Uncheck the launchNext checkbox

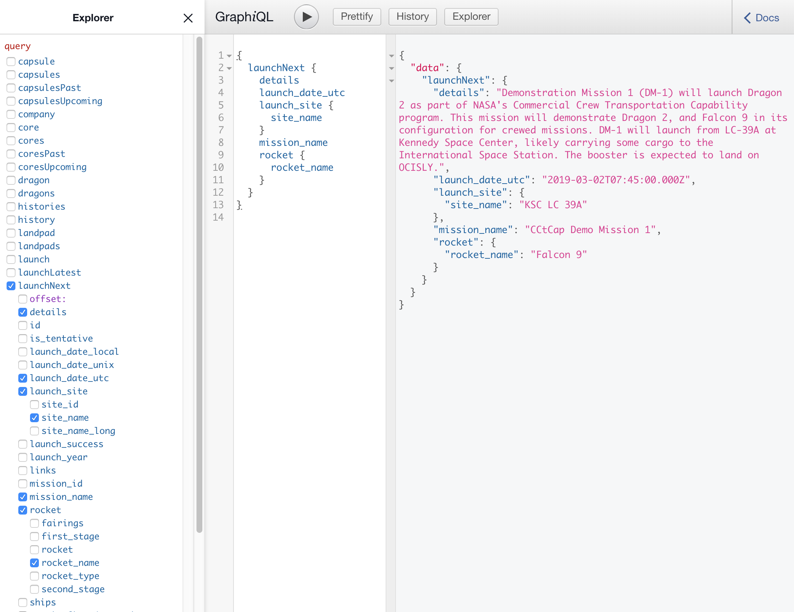coord(11,286)
